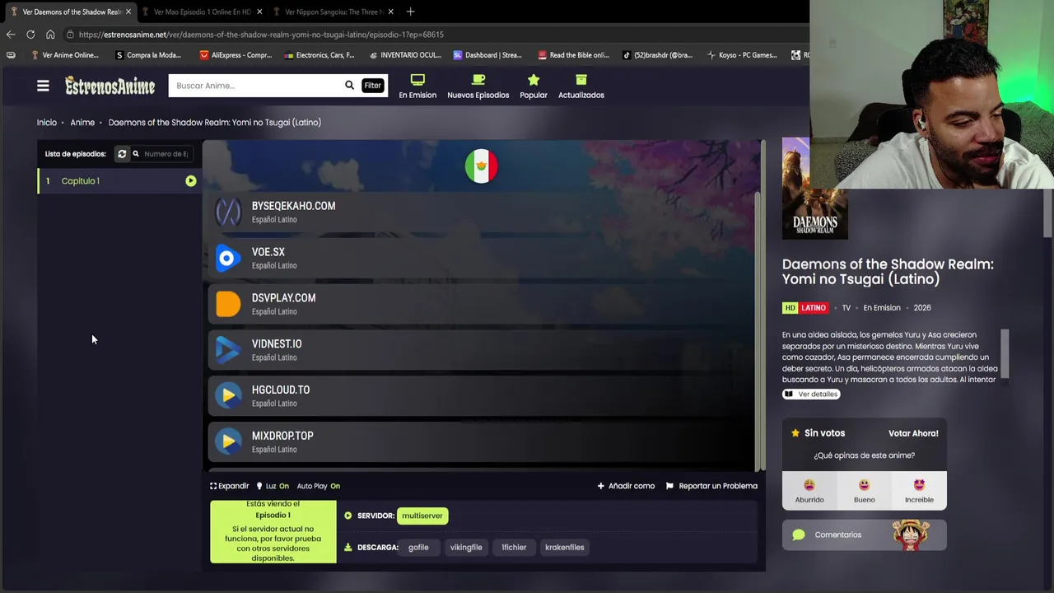The width and height of the screenshot is (1054, 593).
Task: Reload the page
Action: click(x=30, y=35)
